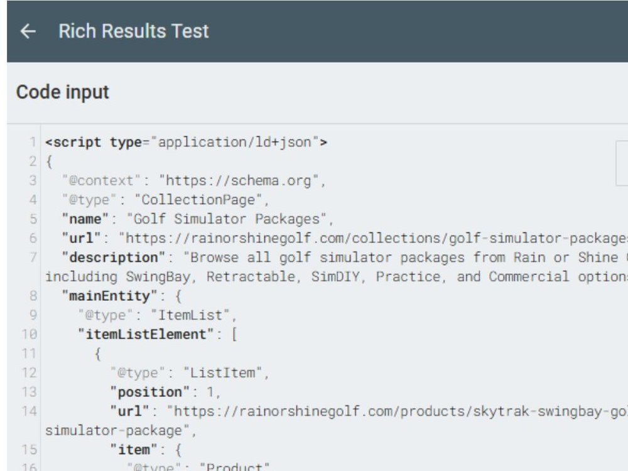Click the "@type": "ItemList" line

pos(158,315)
